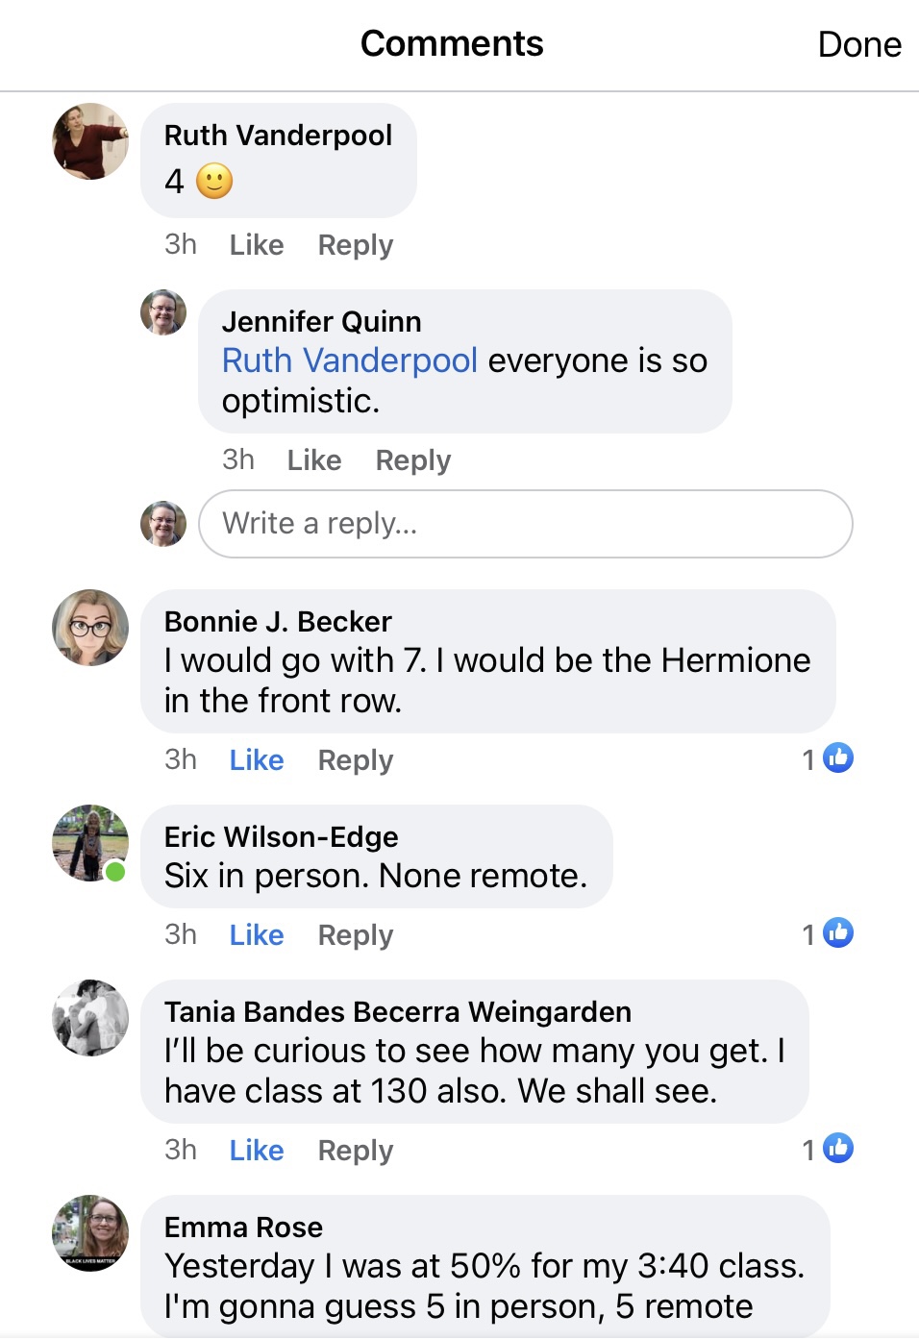Tap the Ruth Vanderpool mention link

tap(349, 360)
